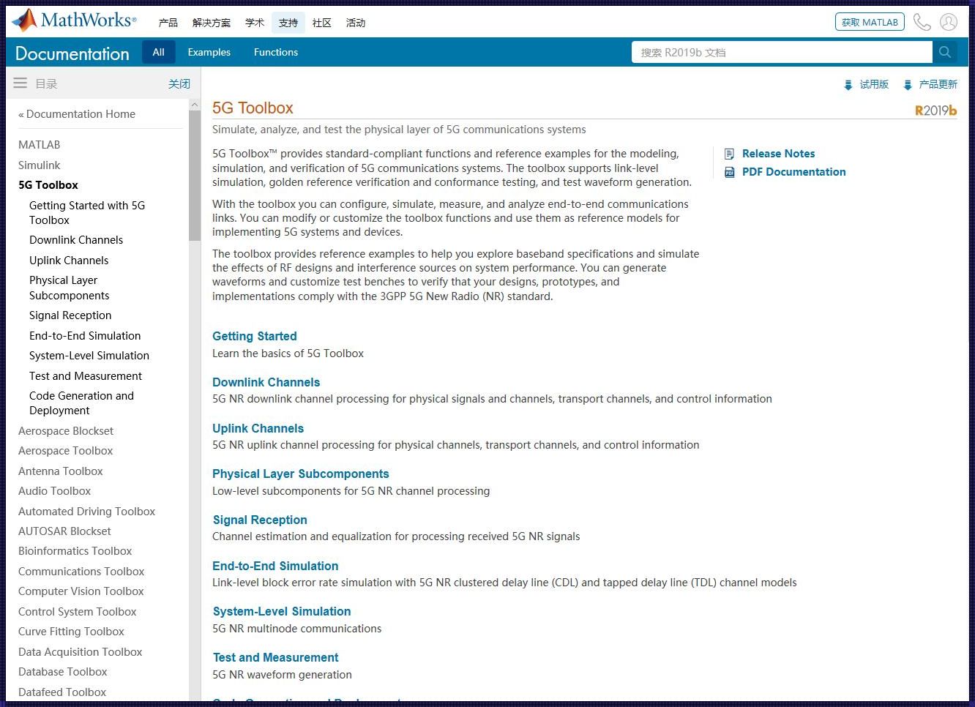Screen dimensions: 975x707
Task: Open Audio Toolbox in the sidebar
Action: click(x=55, y=491)
